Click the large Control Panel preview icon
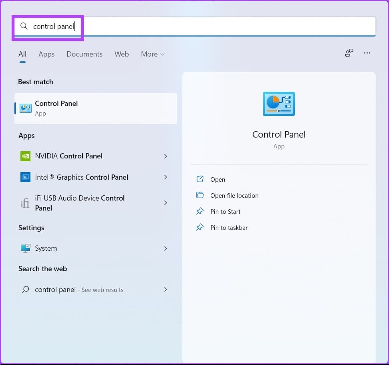 [x=278, y=104]
